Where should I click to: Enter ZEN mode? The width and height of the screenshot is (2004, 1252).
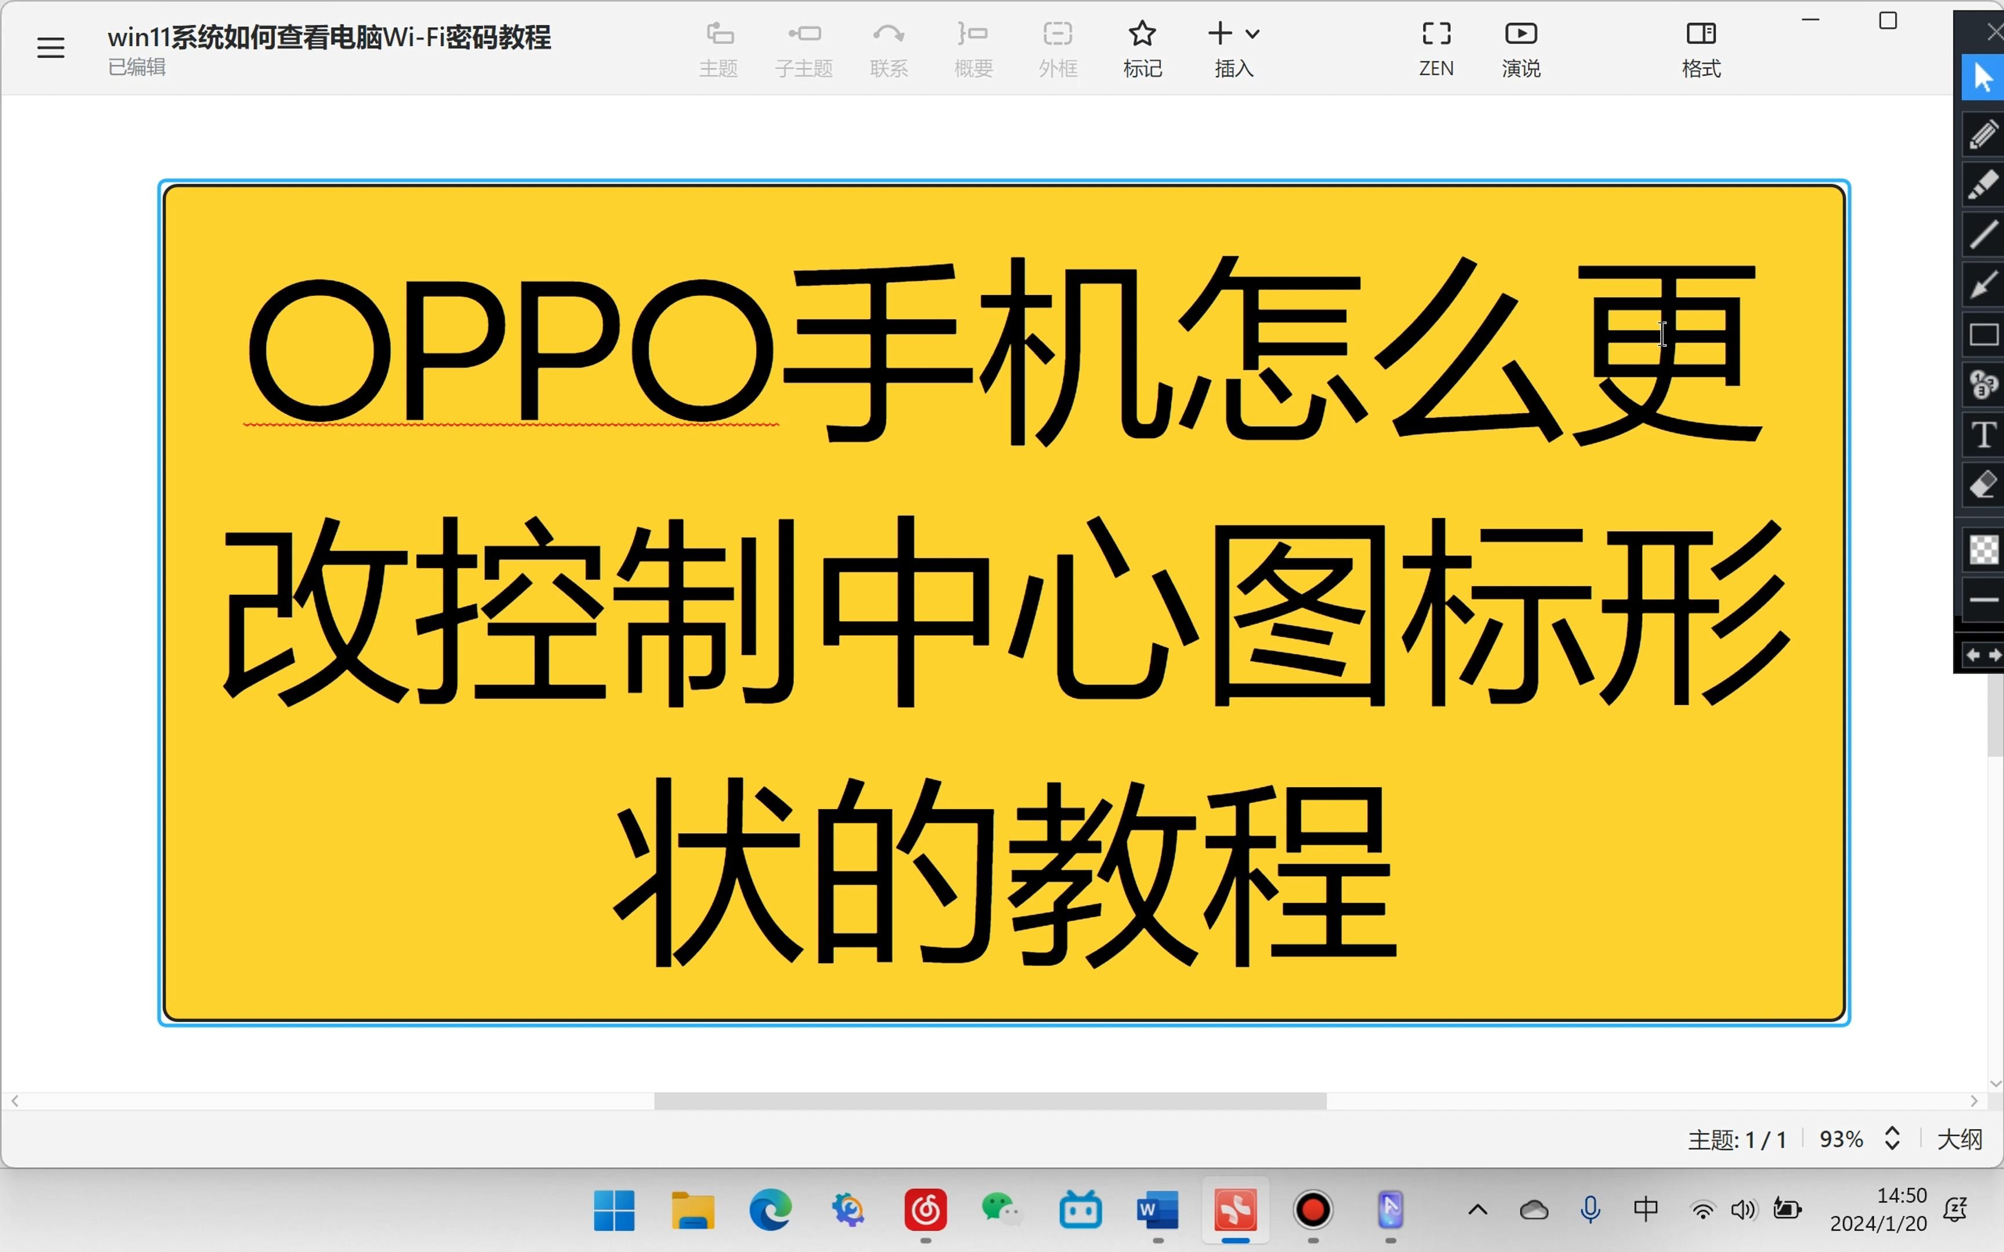pyautogui.click(x=1436, y=50)
